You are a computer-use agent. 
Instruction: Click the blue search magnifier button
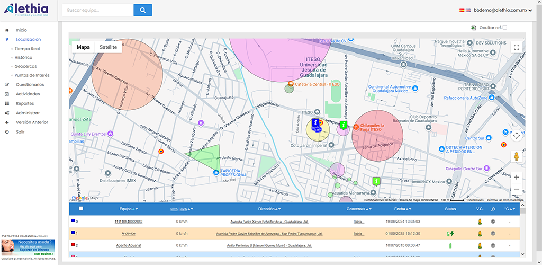coord(143,10)
